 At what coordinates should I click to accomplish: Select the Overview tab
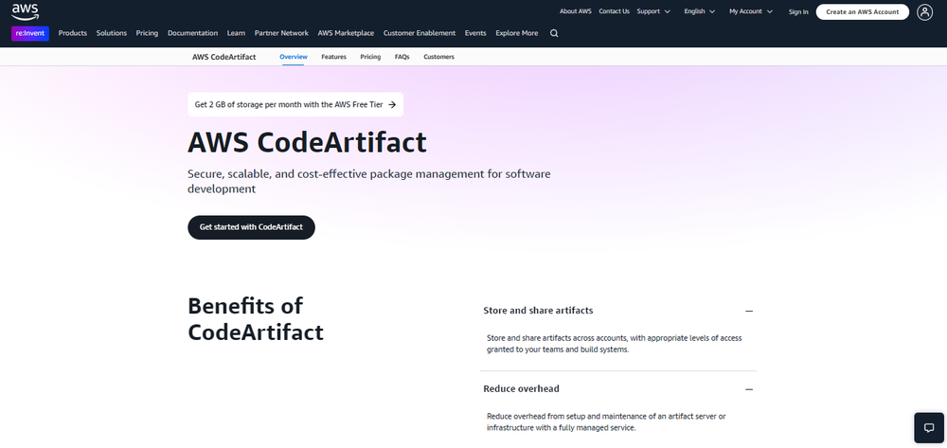[294, 57]
